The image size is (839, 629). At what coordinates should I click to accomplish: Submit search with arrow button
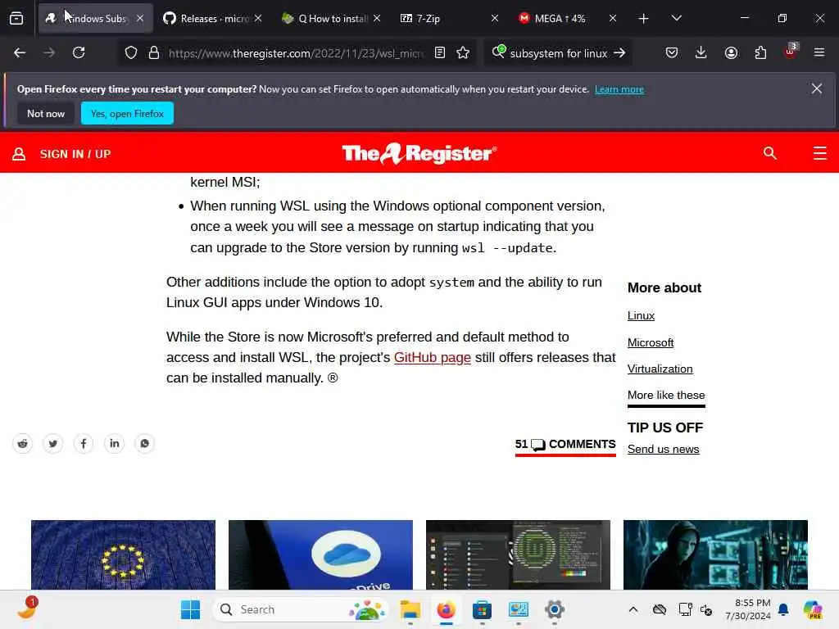point(619,52)
